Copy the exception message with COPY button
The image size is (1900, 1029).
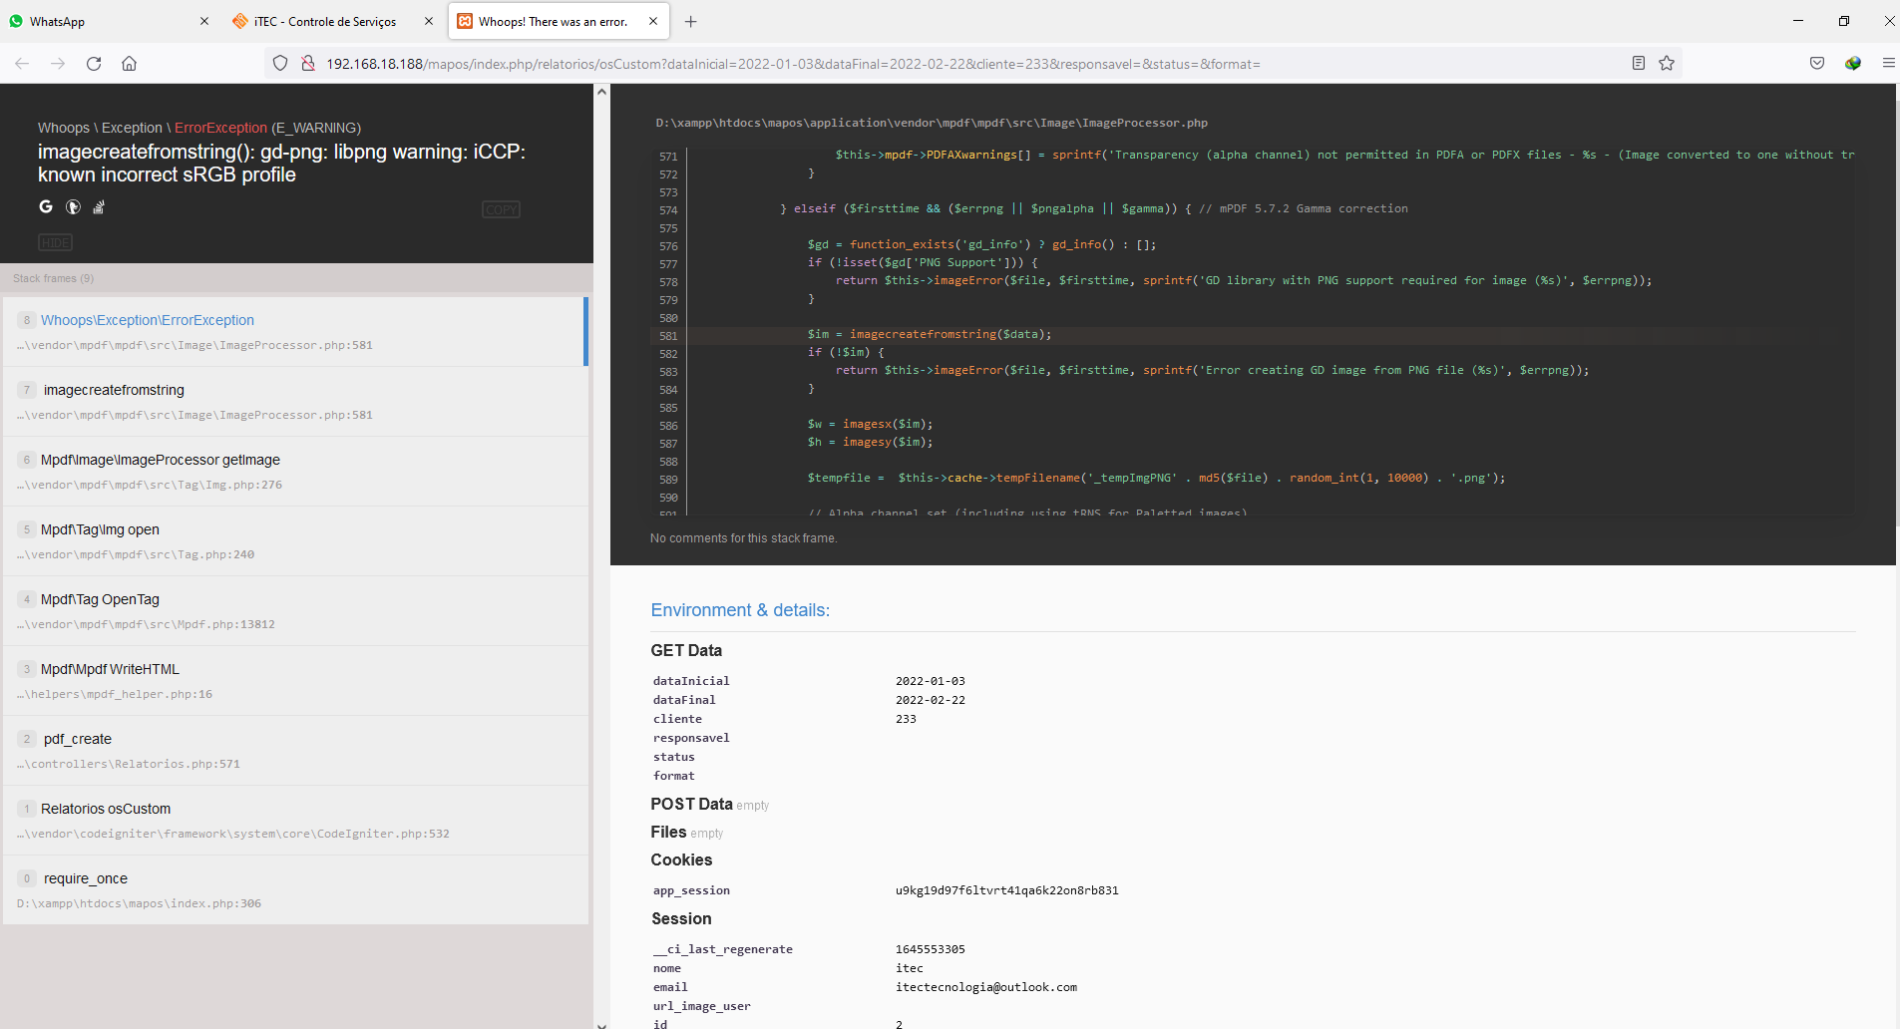pos(501,209)
